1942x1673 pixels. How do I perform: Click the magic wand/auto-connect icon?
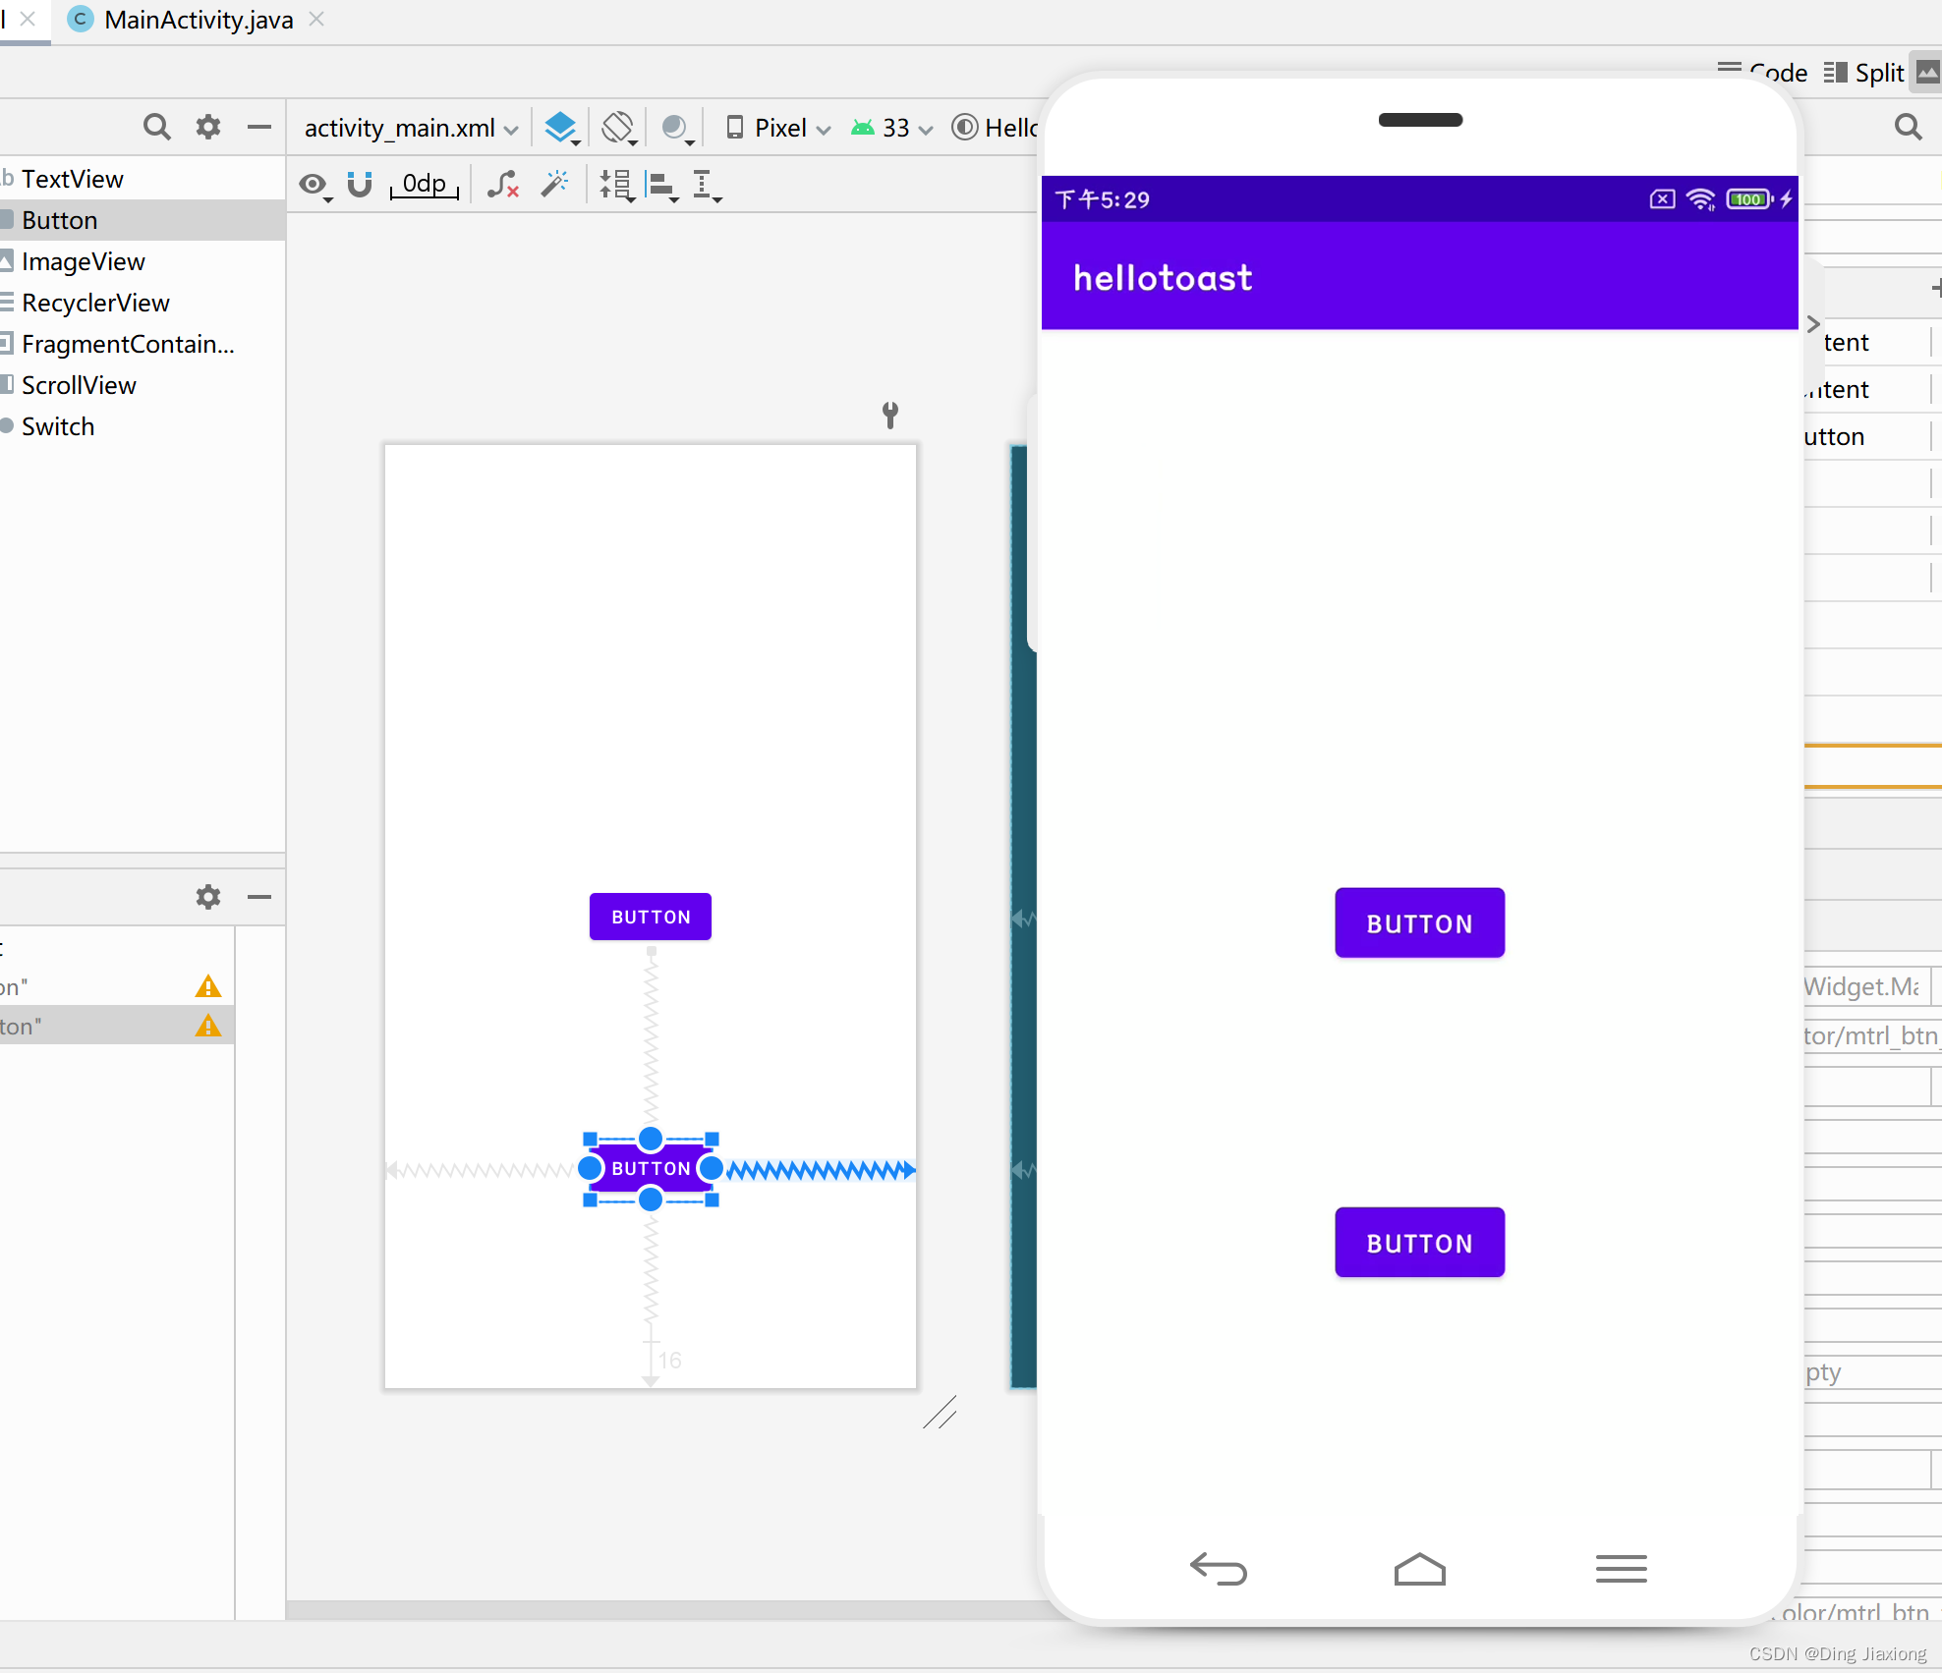point(555,183)
